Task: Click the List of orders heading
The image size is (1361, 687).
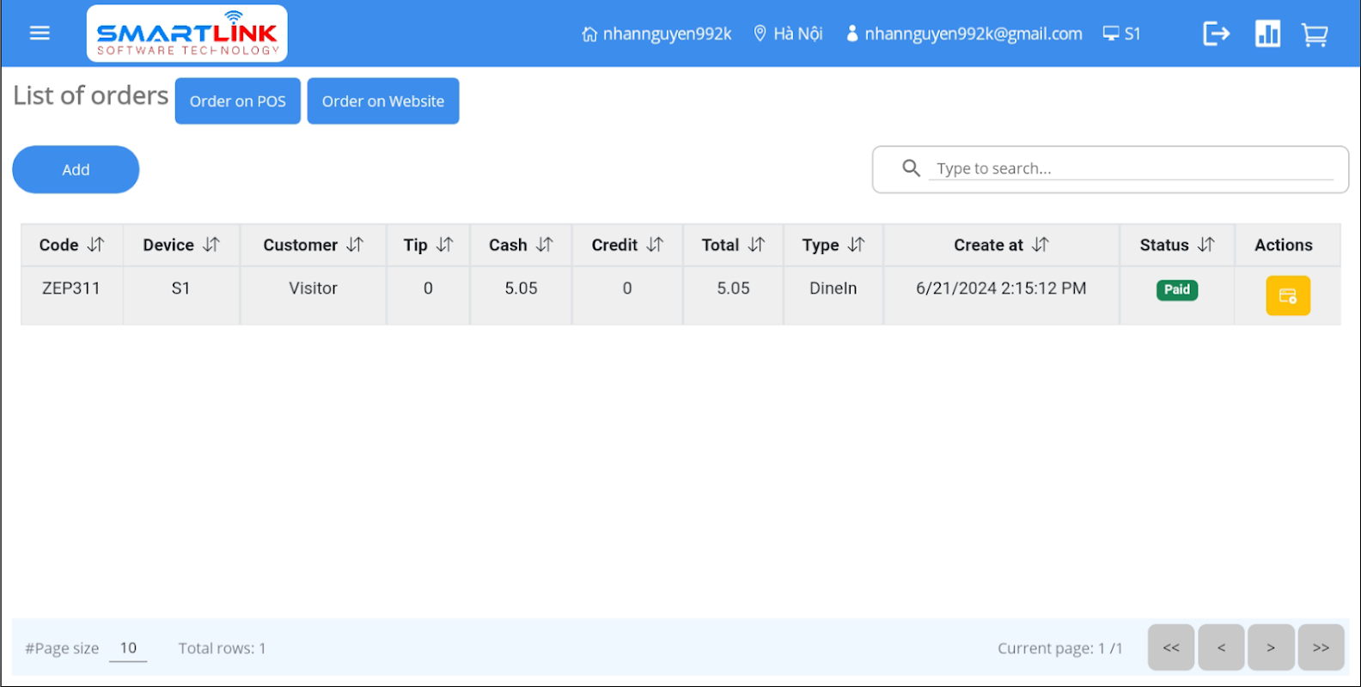Action: click(91, 95)
